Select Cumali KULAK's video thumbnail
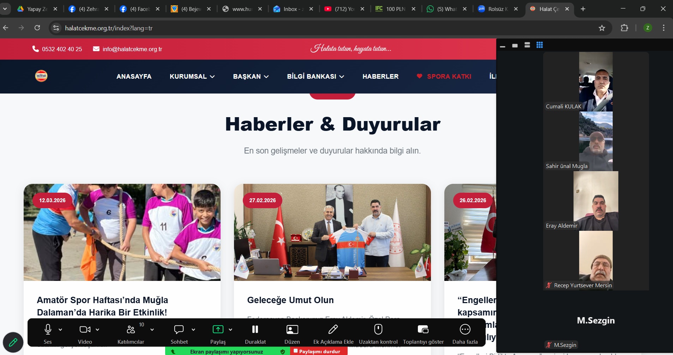 click(596, 82)
